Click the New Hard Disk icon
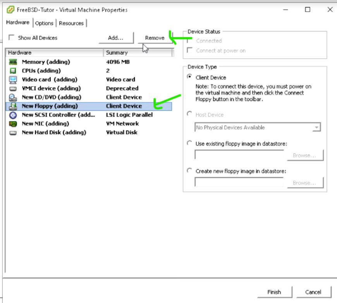 13,133
